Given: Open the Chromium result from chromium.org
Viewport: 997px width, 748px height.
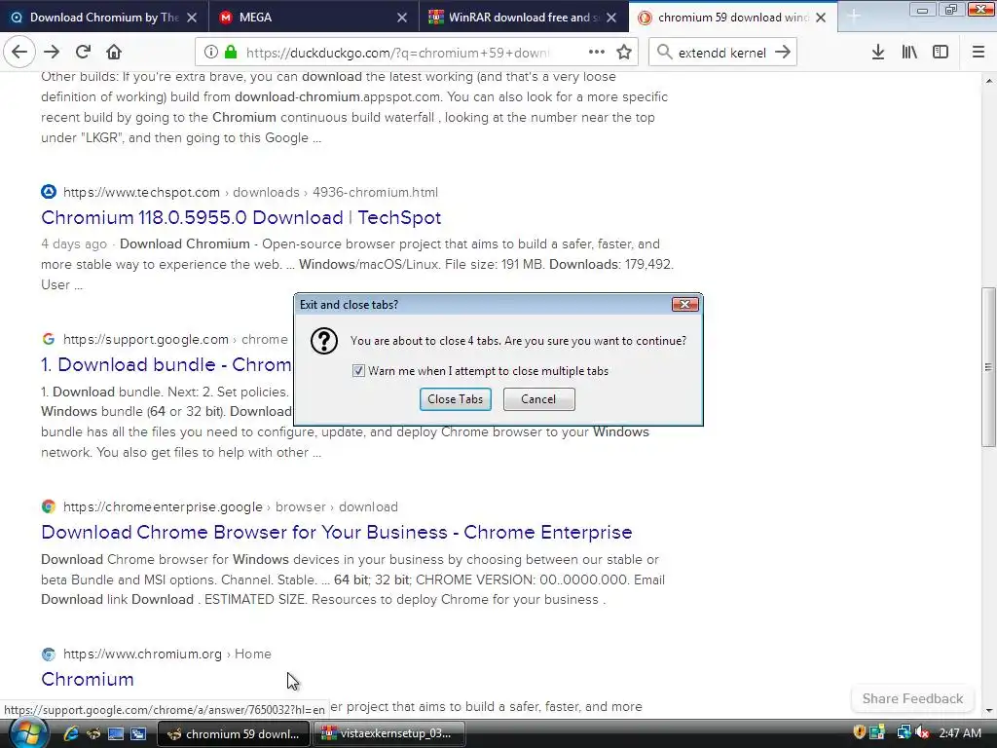Looking at the screenshot, I should click(88, 679).
